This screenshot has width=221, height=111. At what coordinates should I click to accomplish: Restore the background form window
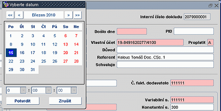(211, 6)
